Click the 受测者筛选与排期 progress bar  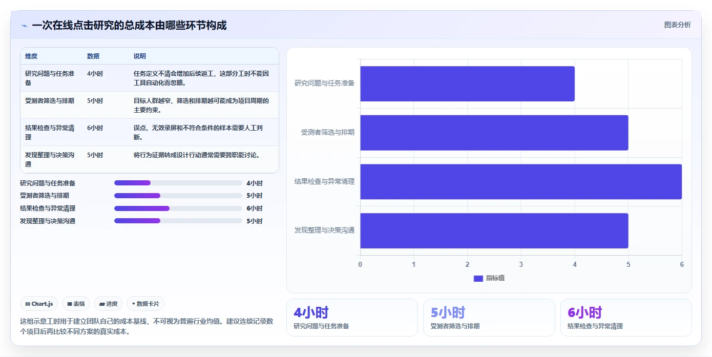coord(178,196)
